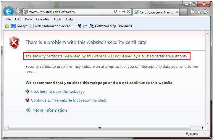
Task: Open the File menu
Action: [8, 19]
